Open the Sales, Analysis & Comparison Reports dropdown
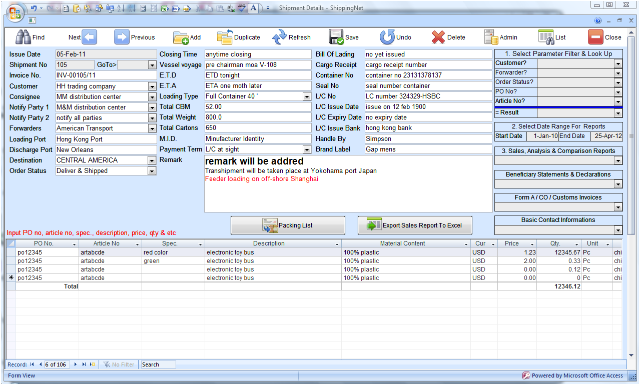 [618, 161]
